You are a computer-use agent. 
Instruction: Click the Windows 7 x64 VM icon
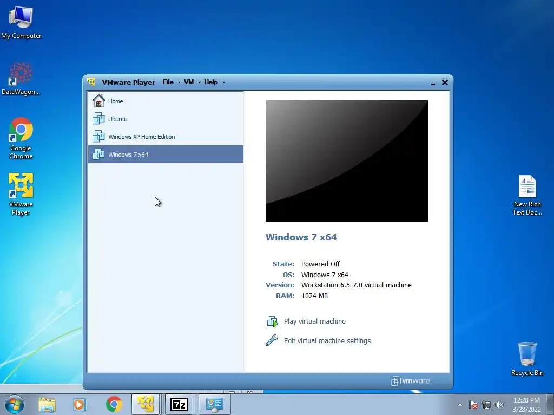point(98,154)
